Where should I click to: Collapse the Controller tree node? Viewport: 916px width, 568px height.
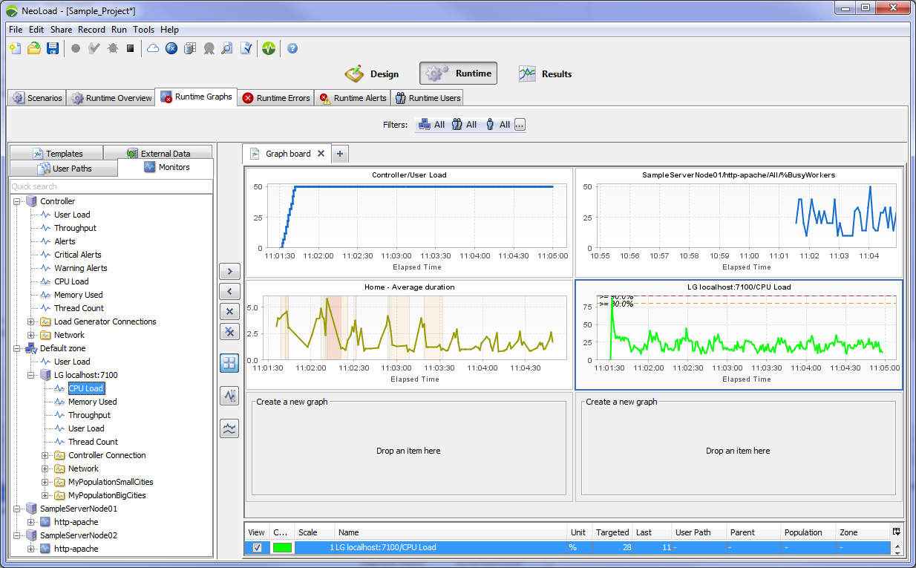[17, 201]
